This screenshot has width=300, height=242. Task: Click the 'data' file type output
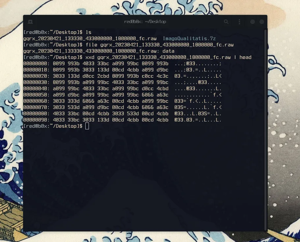point(168,51)
